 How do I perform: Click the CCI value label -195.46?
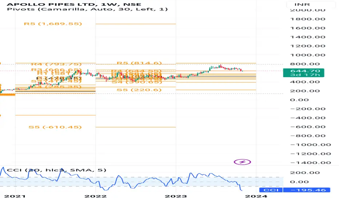click(x=307, y=190)
